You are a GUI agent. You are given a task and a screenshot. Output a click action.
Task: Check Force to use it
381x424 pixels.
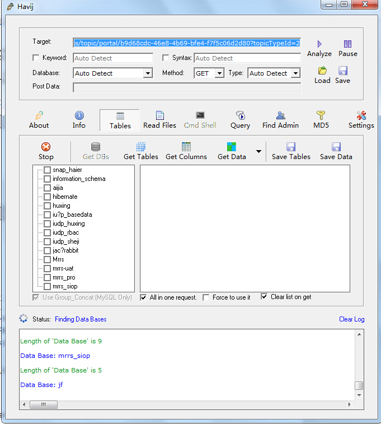click(206, 298)
